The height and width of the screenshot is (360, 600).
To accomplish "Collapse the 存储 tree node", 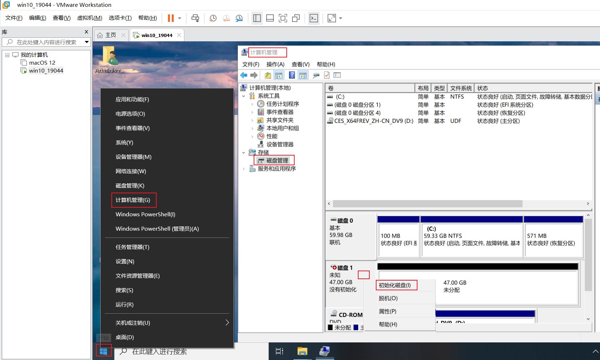I will coord(244,153).
